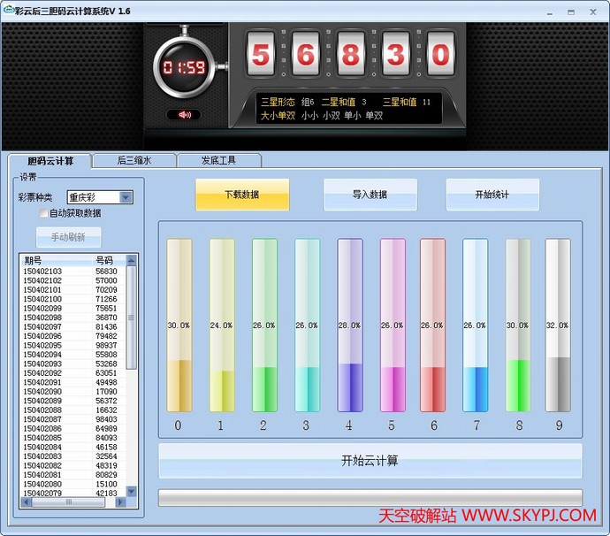The image size is (610, 536).
Task: Select the 胆码云计算 tab
Action: point(49,161)
